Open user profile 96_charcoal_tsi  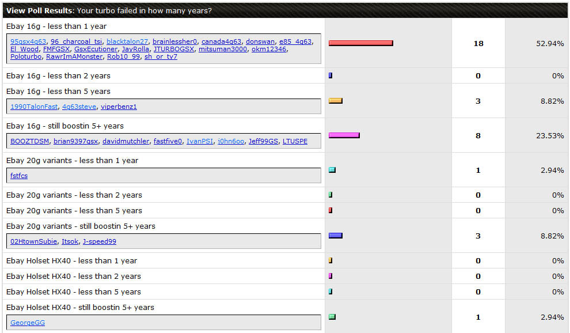77,41
